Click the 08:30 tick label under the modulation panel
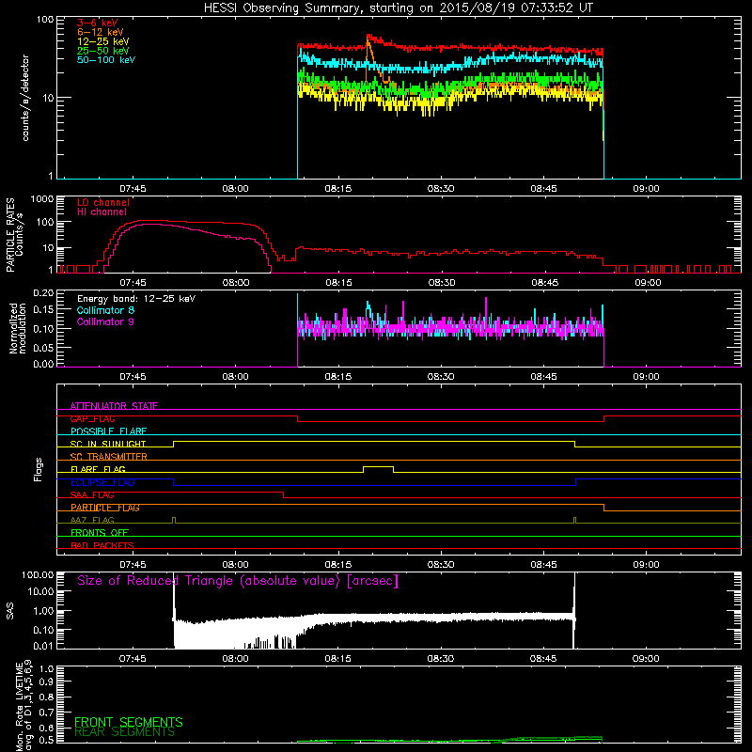This screenshot has width=752, height=752. tap(441, 377)
